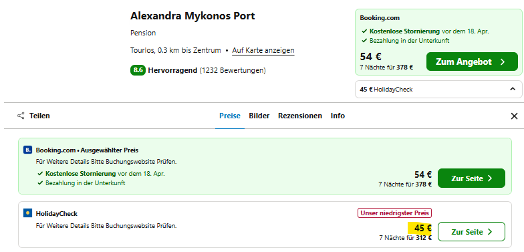Click Zur Seite for Booking.com offer
The width and height of the screenshot is (524, 252).
[471, 178]
